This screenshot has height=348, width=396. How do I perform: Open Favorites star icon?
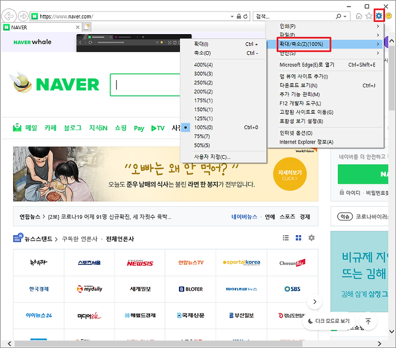(x=369, y=16)
